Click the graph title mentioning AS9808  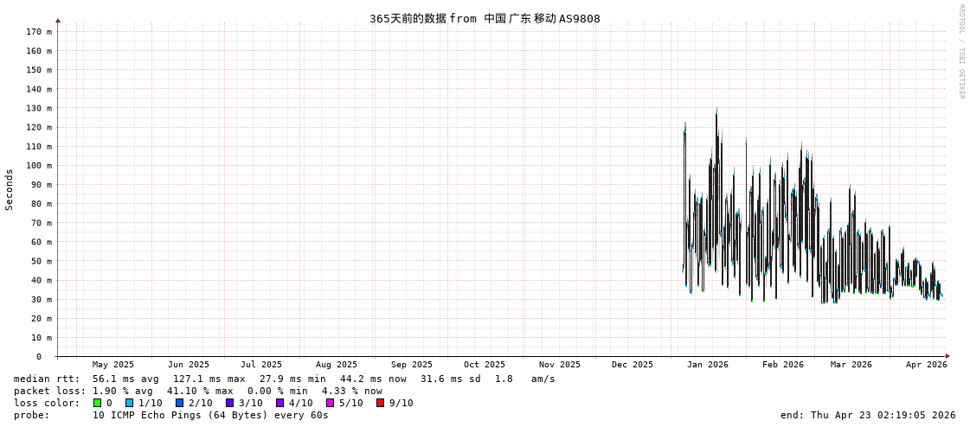point(485,19)
